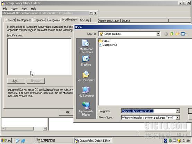The height and width of the screenshot is (144, 192).
Task: Switch to the General tab
Action: (10, 20)
